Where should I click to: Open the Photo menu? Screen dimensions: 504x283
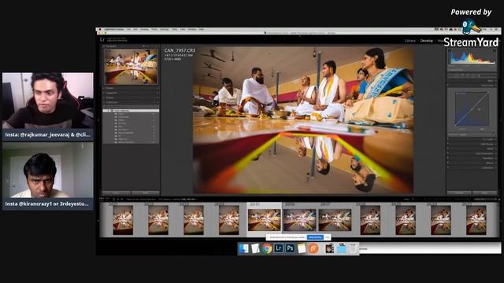154,29
